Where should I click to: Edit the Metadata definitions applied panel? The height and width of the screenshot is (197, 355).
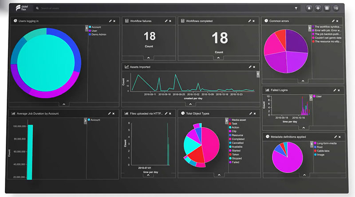coord(335,137)
